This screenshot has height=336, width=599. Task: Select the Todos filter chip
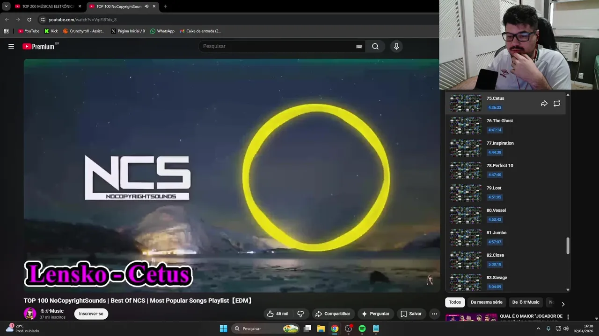pos(455,302)
